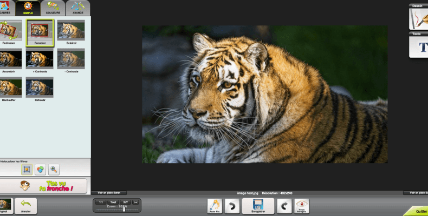Save image with the Enregistrer button
Image resolution: width=428 pixels, height=216 pixels.
(x=258, y=206)
